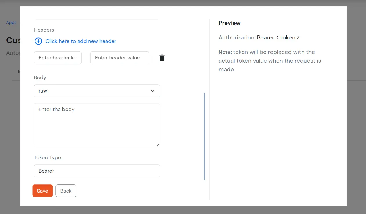Expand the chevron on the raw selector
The height and width of the screenshot is (214, 366).
[x=152, y=91]
